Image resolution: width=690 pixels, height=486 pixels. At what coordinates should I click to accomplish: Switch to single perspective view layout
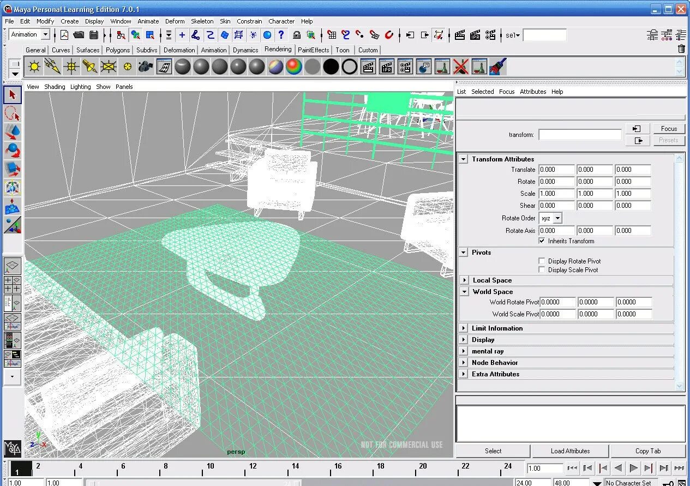point(13,266)
